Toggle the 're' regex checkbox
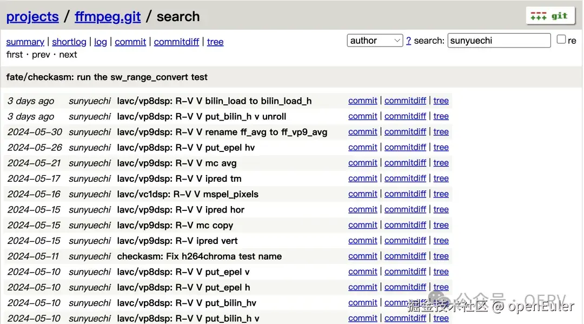584x324 pixels. coord(561,39)
